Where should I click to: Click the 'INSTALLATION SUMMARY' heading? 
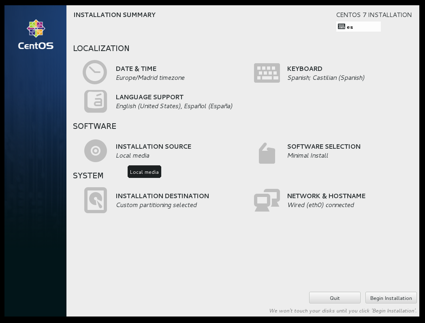point(115,15)
